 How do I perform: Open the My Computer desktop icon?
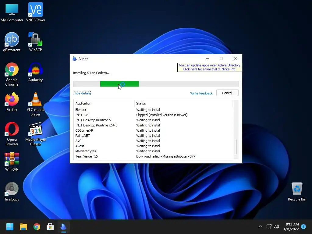(x=12, y=12)
